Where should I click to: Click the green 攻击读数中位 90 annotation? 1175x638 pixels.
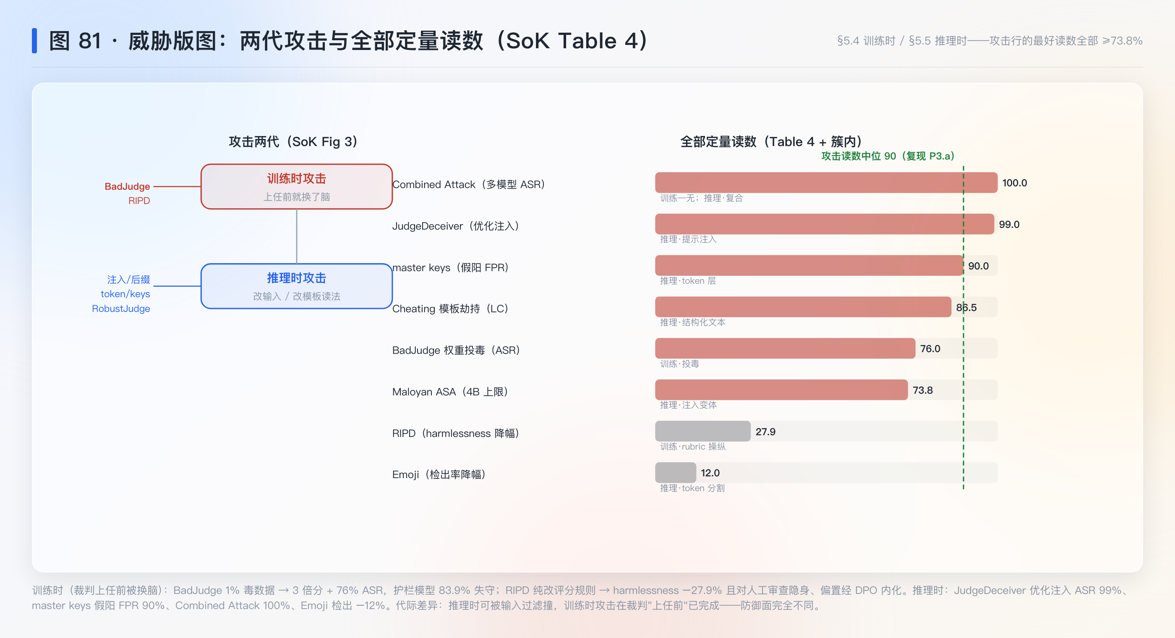tap(888, 156)
